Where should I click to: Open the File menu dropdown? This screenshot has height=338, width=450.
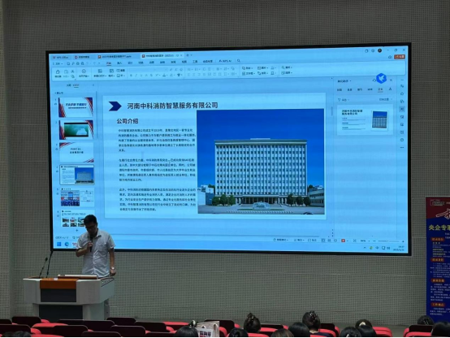click(x=58, y=63)
